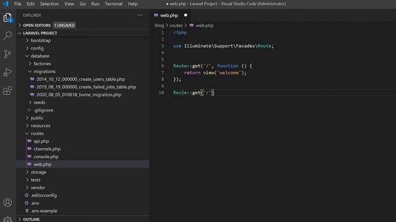396x222 pixels.
Task: Open the Source Control view
Action: point(7,54)
